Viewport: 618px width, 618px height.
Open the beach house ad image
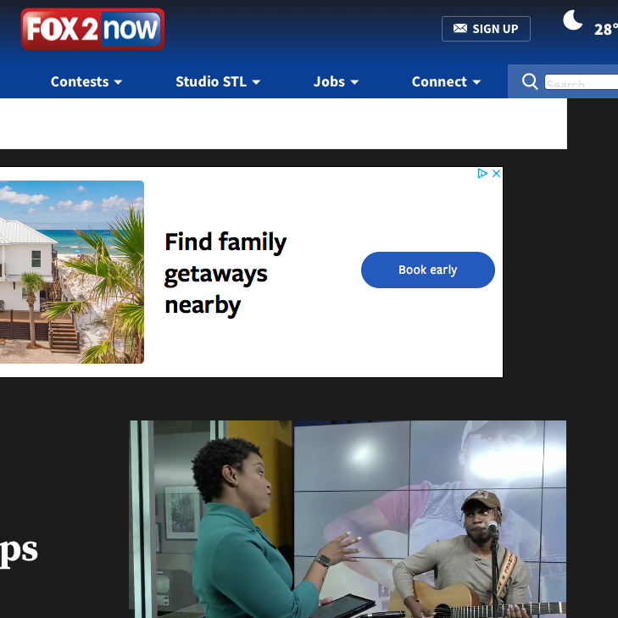(x=72, y=272)
